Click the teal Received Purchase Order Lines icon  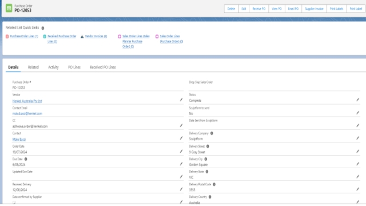[45, 37]
